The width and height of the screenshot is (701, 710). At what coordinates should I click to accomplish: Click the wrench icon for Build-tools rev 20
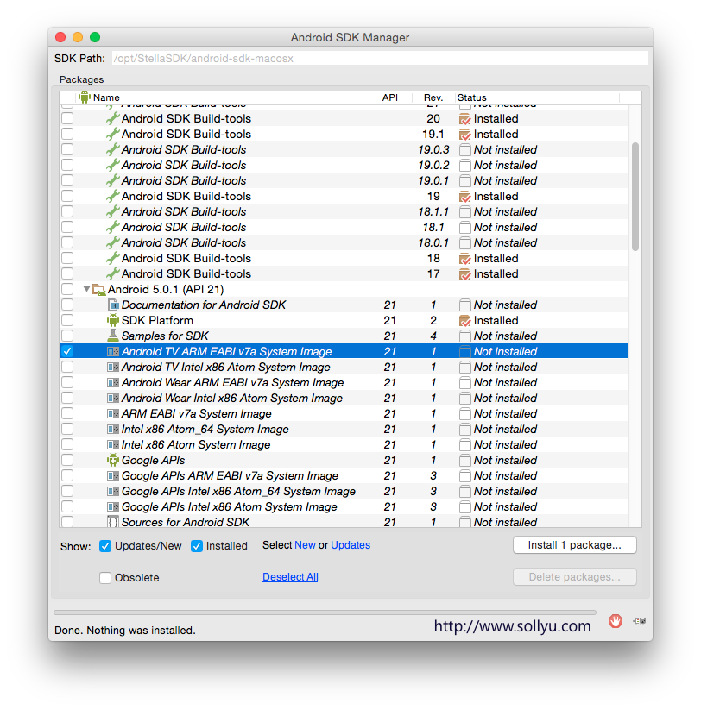pyautogui.click(x=112, y=119)
